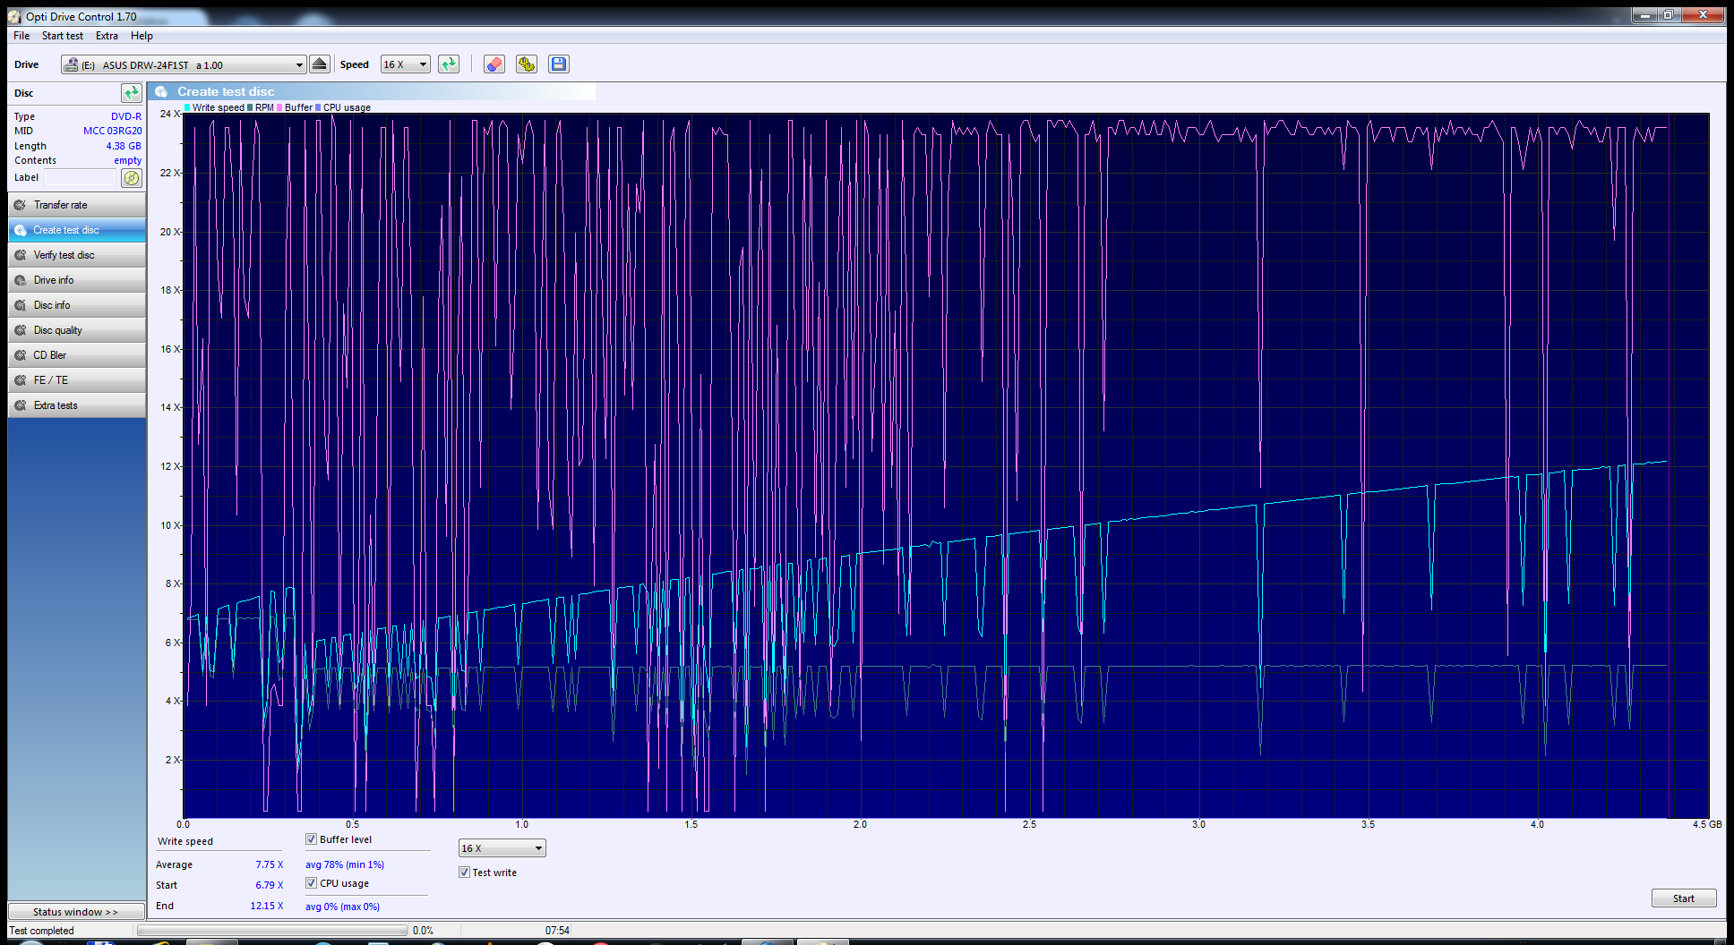
Task: Click the label settings gear icon
Action: point(132,178)
